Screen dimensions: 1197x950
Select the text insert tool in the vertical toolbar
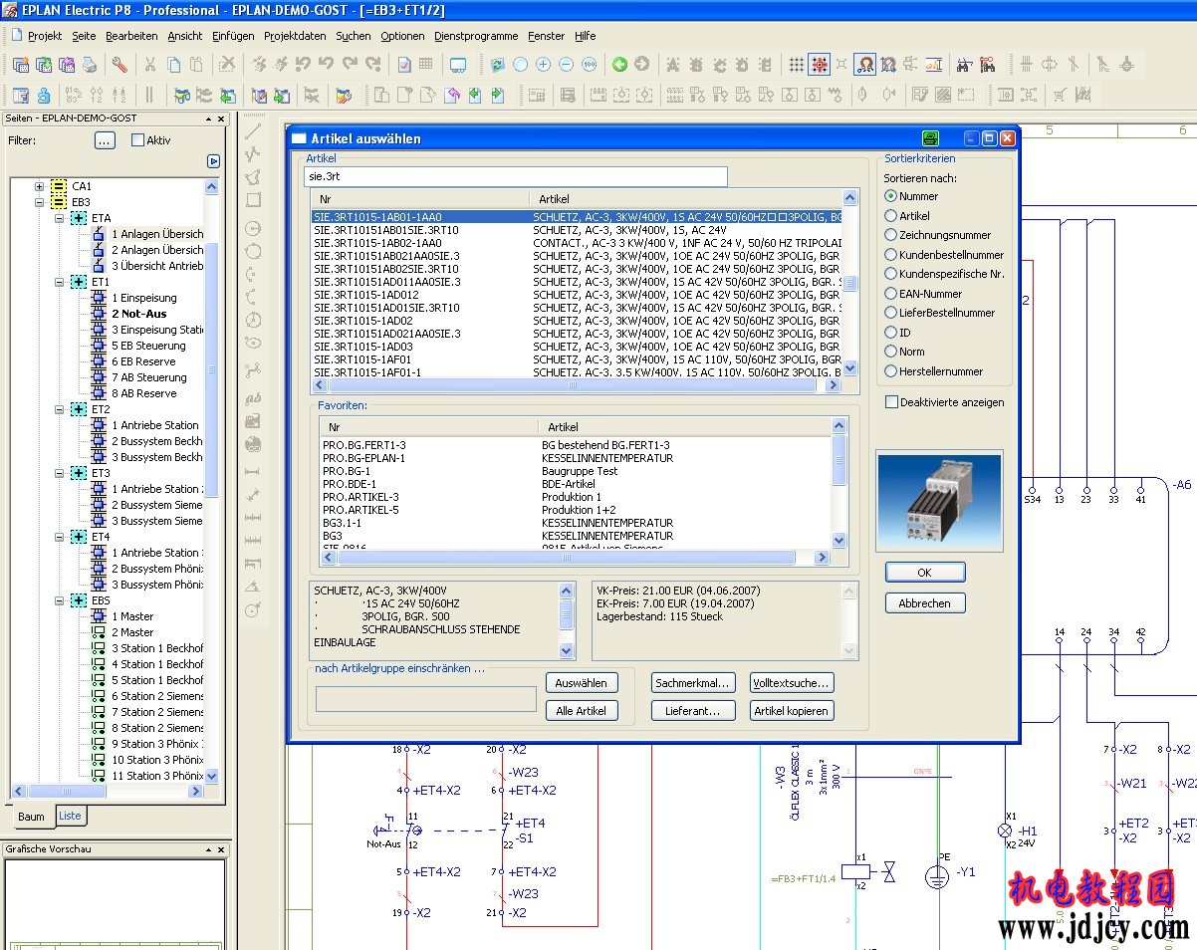253,399
